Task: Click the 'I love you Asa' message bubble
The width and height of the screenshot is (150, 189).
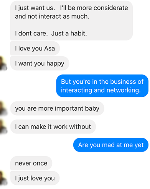Action: pyautogui.click(x=35, y=49)
